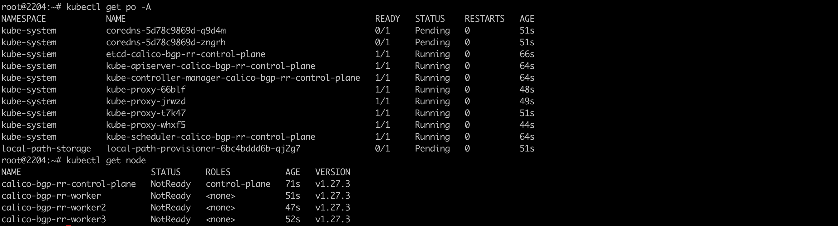Click the "kubectl get po -A" command text

coord(108,7)
